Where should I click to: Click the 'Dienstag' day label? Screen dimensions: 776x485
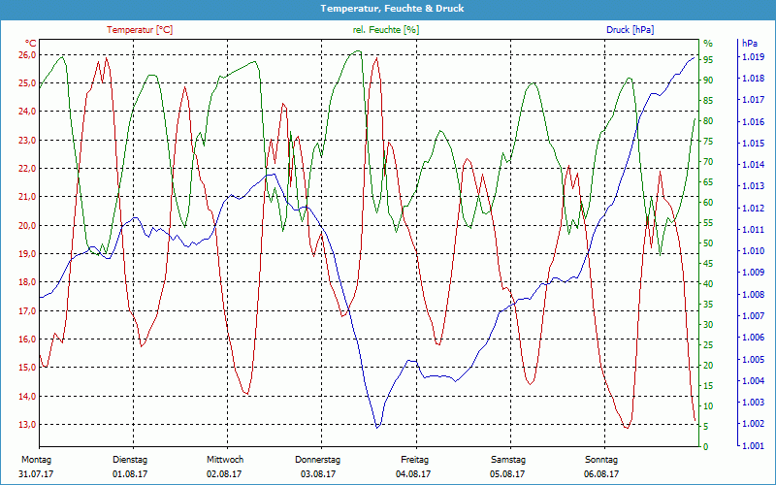[130, 460]
